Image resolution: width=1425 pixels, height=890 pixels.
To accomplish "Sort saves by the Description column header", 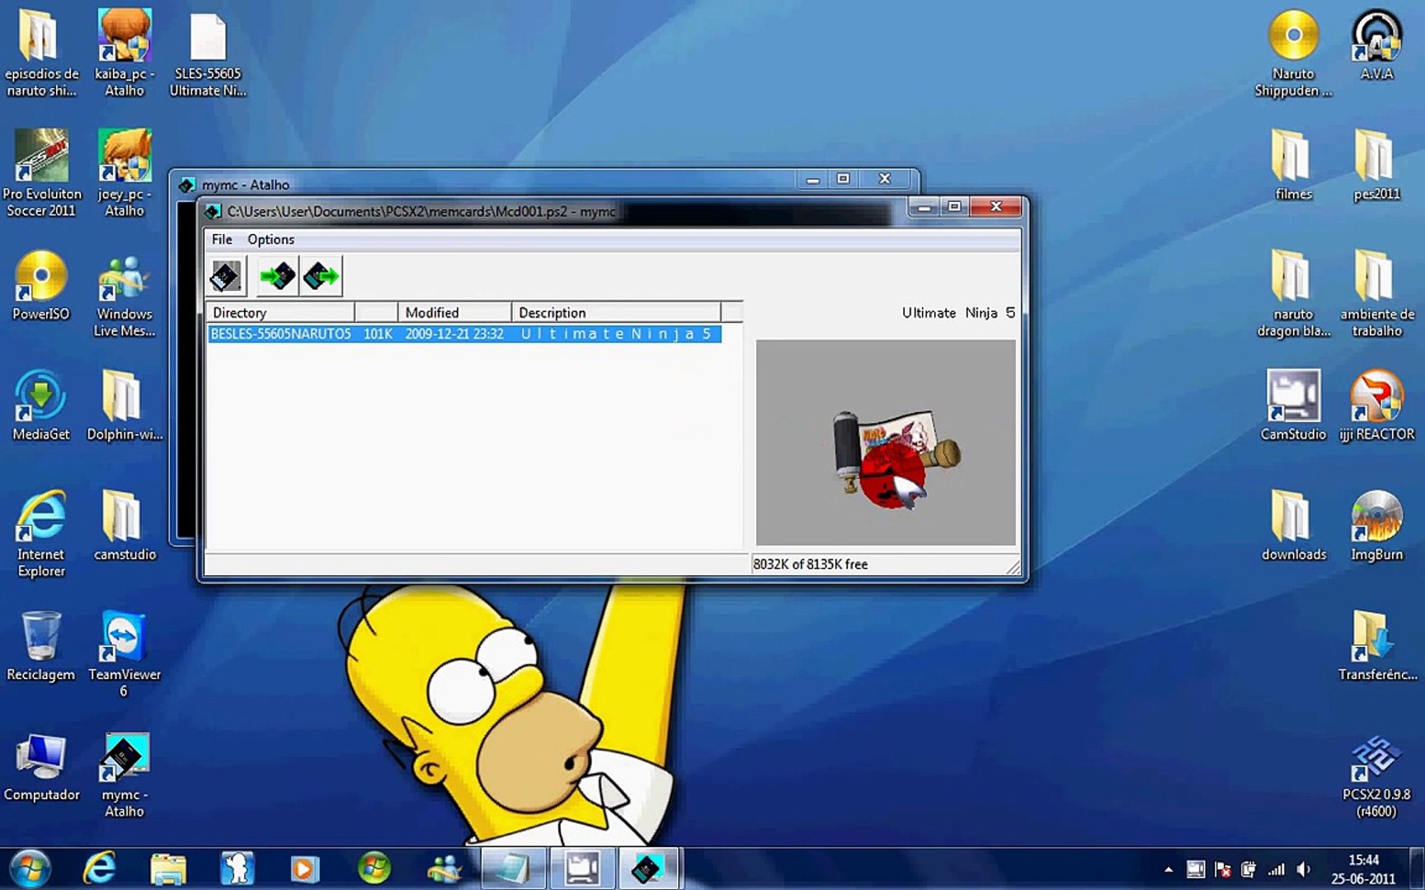I will point(616,312).
